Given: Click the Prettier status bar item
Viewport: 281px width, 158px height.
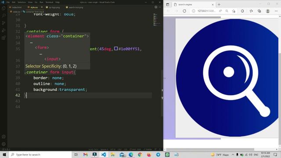Looking at the screenshot, I should tap(148, 149).
